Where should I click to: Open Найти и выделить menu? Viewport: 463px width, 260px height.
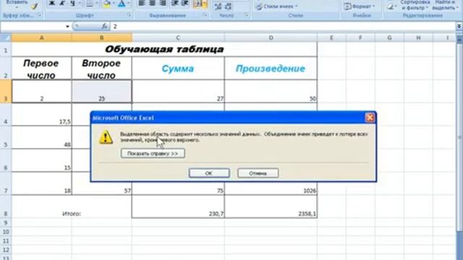coord(445,5)
